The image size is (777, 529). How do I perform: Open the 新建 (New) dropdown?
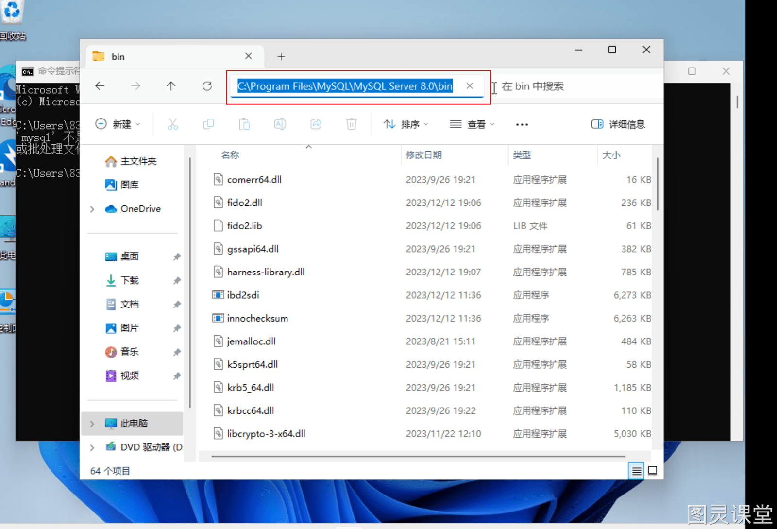(118, 124)
